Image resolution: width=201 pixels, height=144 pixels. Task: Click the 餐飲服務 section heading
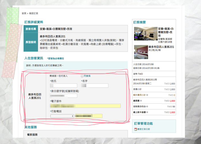pyautogui.click(x=32, y=134)
